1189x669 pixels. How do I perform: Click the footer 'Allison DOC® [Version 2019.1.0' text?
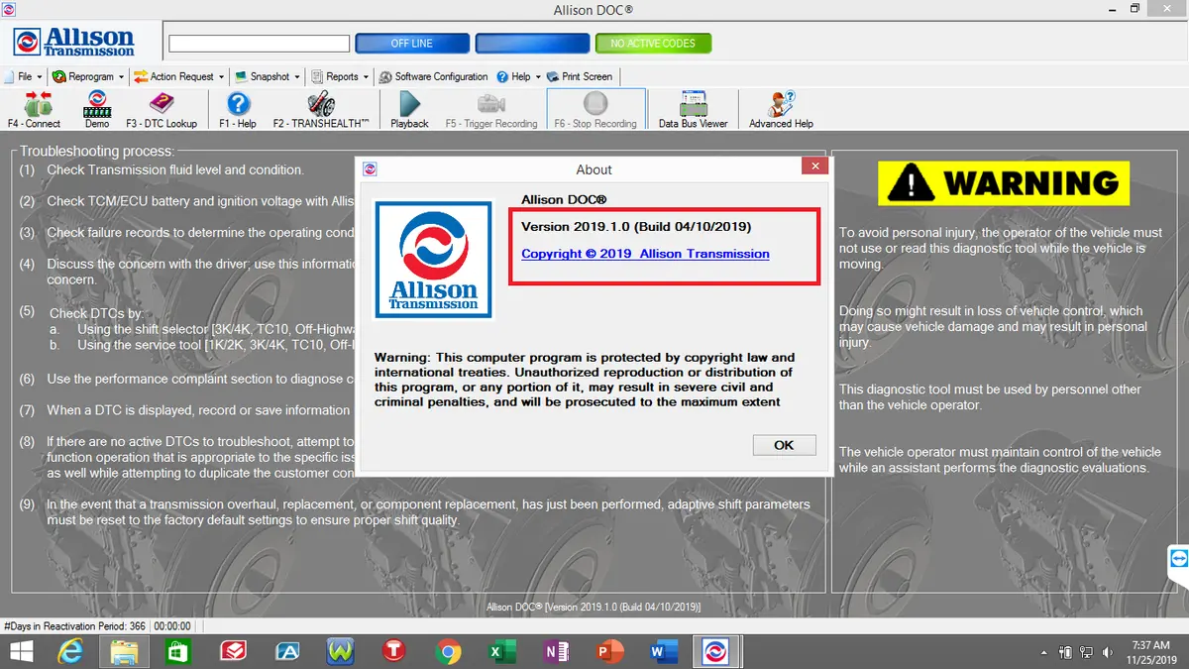click(594, 607)
